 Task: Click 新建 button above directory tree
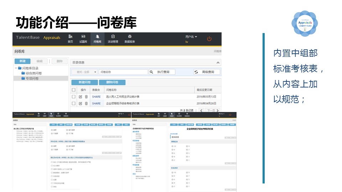coord(22,61)
